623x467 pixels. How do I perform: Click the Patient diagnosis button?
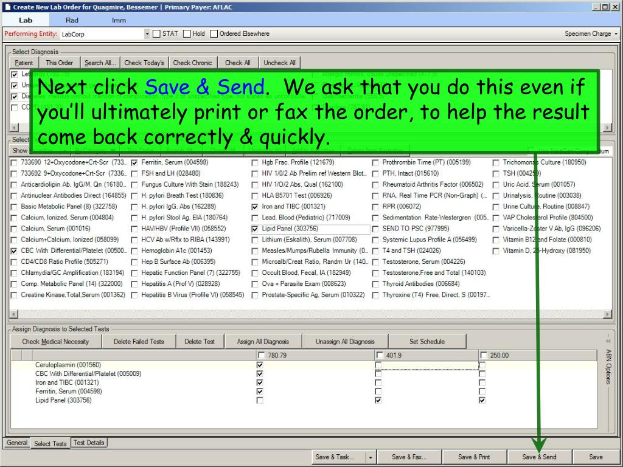[24, 63]
